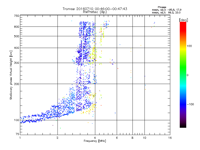This screenshot has height=150, width=200.
Task: Click the '600' y-axis tick label
Action: pos(16,27)
